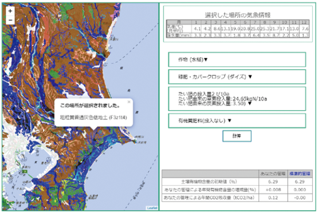The height and width of the screenshot is (213, 318).
Task: Zoom out on the soil map
Action: pyautogui.click(x=10, y=20)
